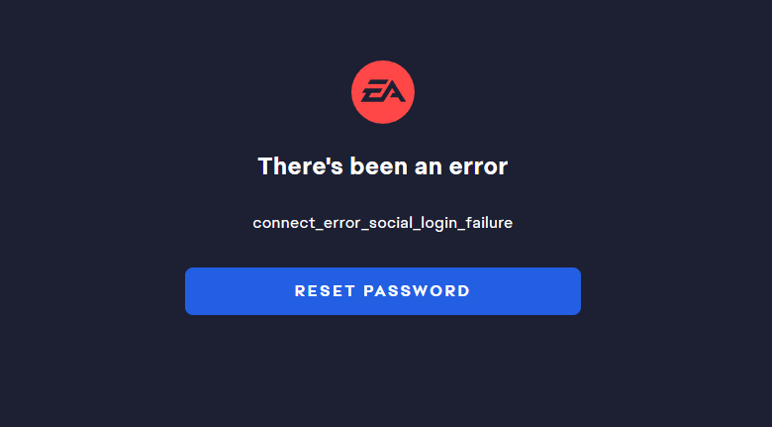Open password reset via the blue button

pos(383,291)
